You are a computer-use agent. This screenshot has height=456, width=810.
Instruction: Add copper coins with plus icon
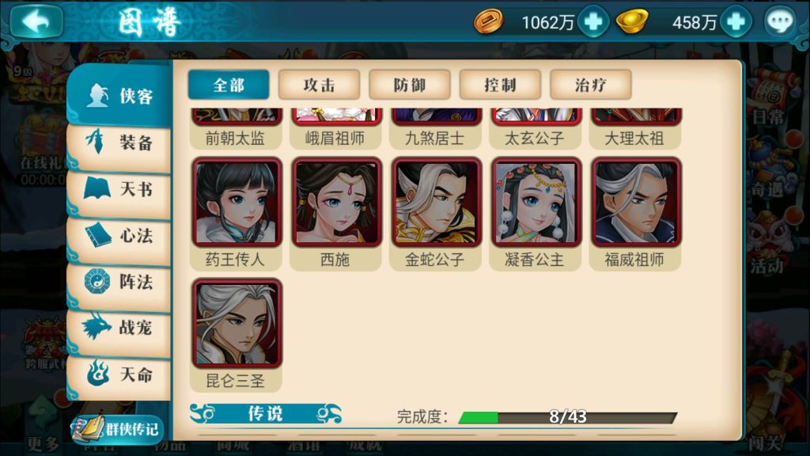click(593, 21)
